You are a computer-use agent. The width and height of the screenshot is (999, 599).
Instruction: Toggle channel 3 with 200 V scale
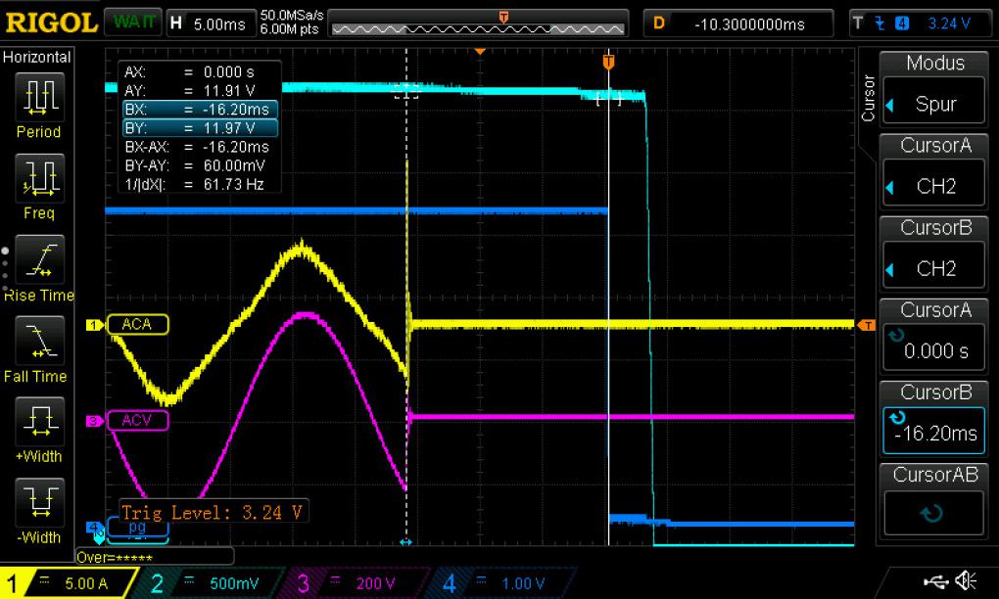tap(356, 582)
